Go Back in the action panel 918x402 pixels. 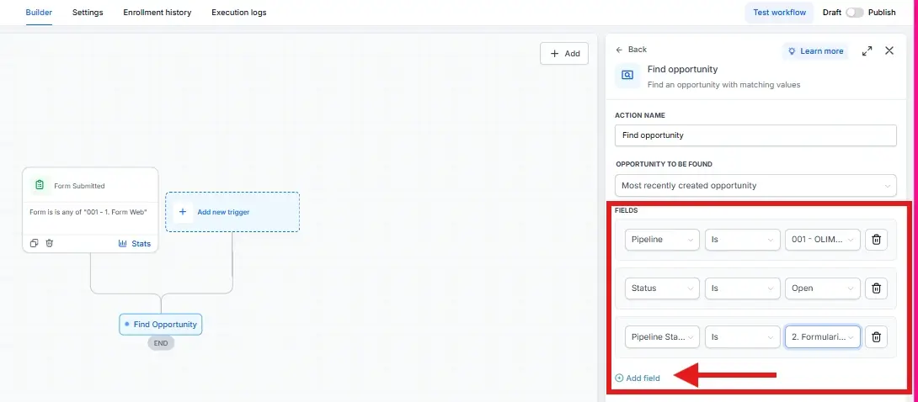(631, 50)
